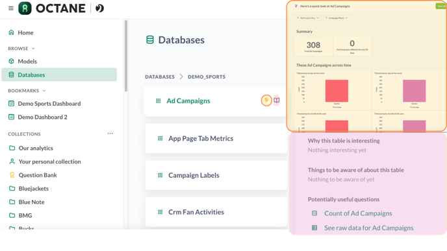Click the X-ray lightning bolt icon
This screenshot has width=447, height=251.
pyautogui.click(x=266, y=100)
